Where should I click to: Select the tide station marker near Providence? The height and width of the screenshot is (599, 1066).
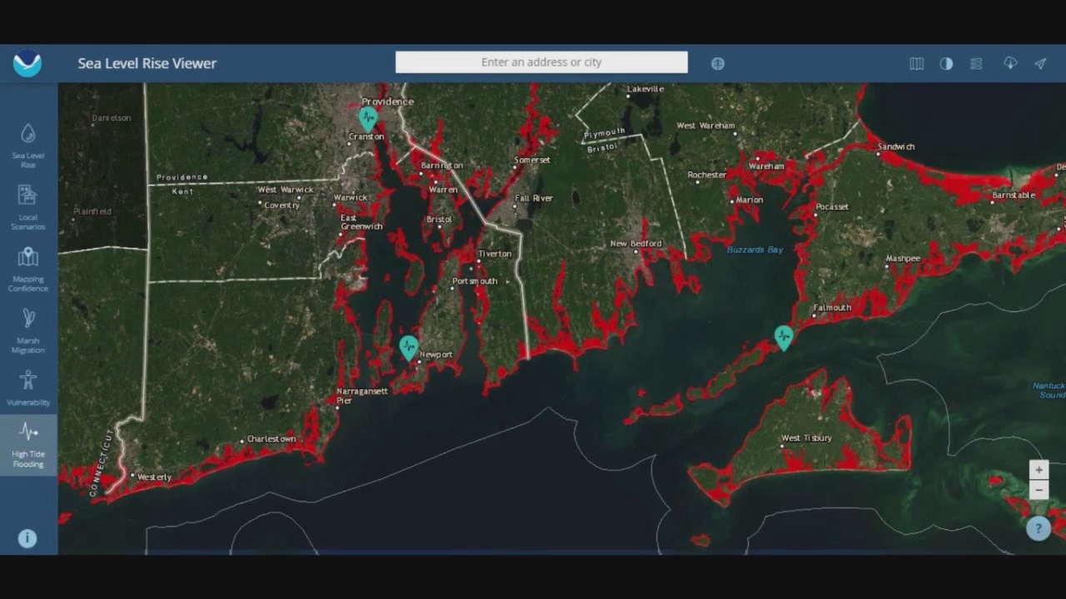366,118
